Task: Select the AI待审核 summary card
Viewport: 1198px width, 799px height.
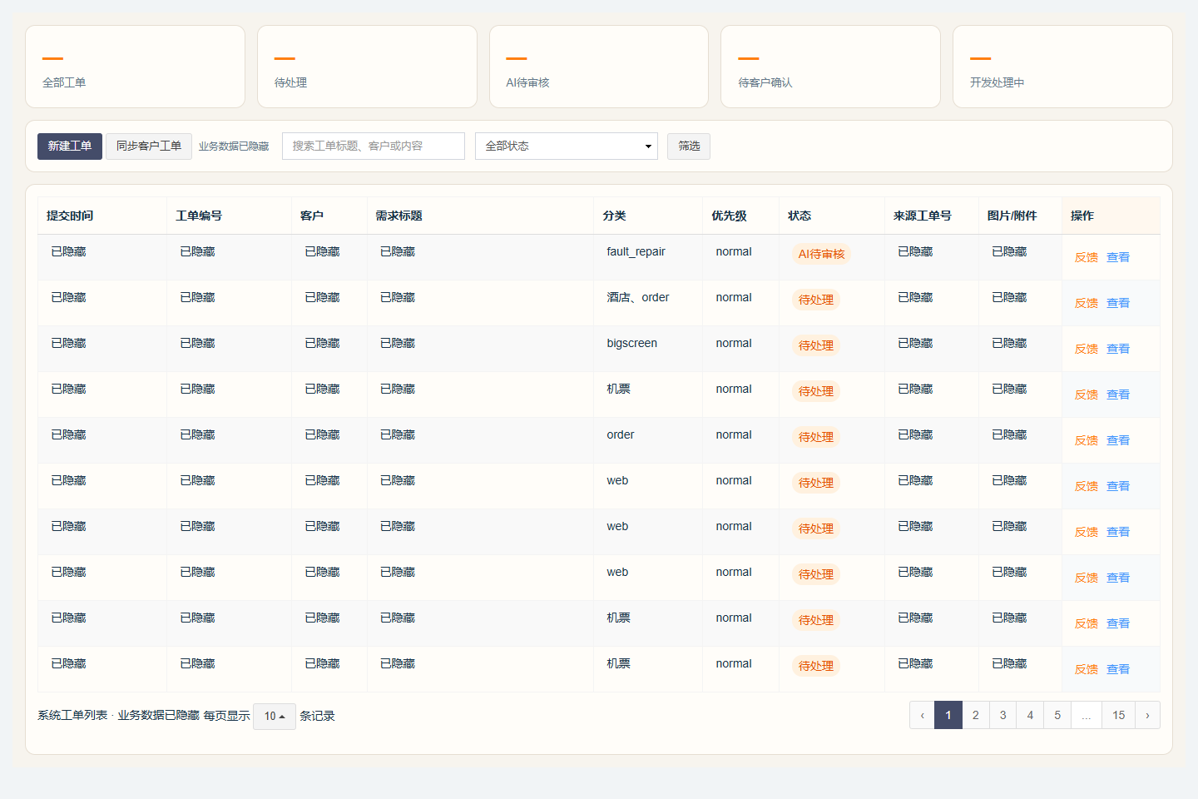Action: (x=599, y=67)
